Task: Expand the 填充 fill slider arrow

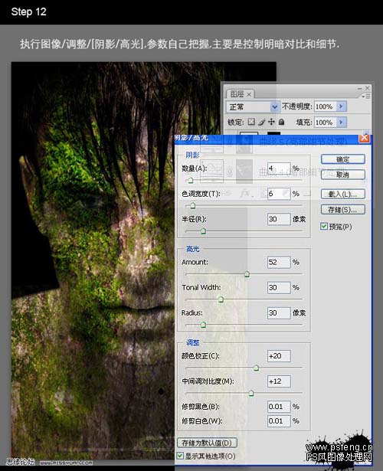Action: pos(341,123)
